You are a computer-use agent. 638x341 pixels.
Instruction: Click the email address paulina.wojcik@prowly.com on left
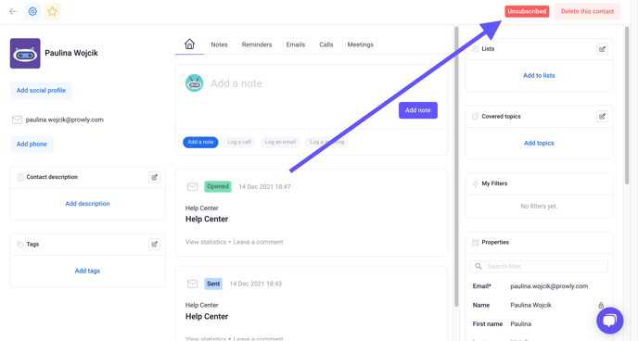pos(64,120)
